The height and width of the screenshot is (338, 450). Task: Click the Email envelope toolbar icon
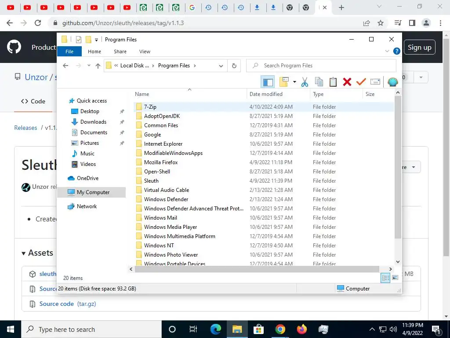tap(375, 82)
